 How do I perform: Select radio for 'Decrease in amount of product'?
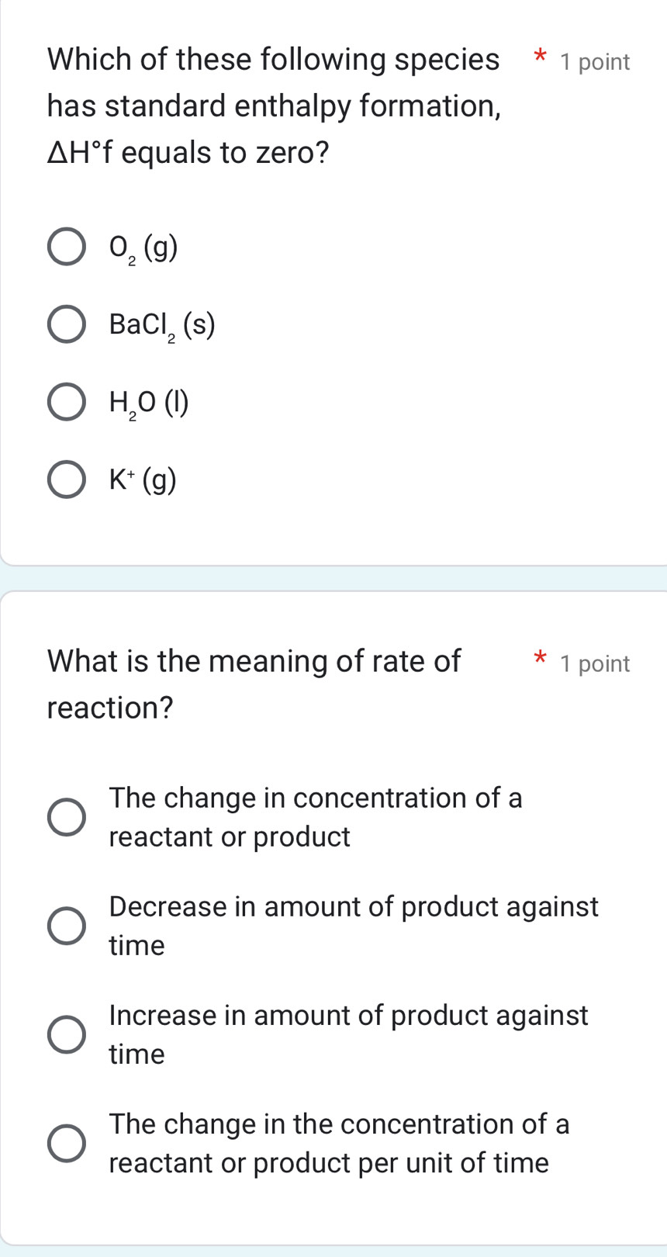pos(67,926)
